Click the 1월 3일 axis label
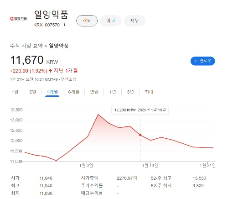Screen dimensions: 228x199 (86, 165)
